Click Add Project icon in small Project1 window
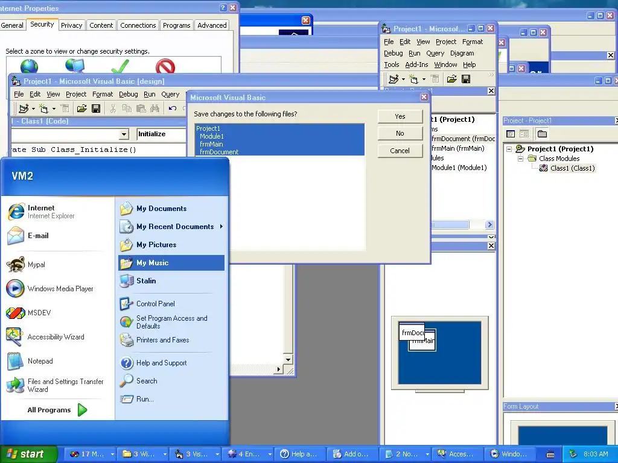The image size is (618, 463). point(393,79)
